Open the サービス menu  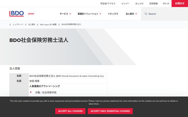pos(64,14)
